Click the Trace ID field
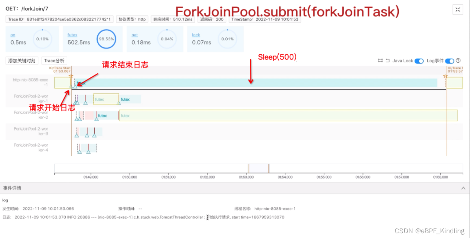The height and width of the screenshot is (238, 470). [59, 19]
